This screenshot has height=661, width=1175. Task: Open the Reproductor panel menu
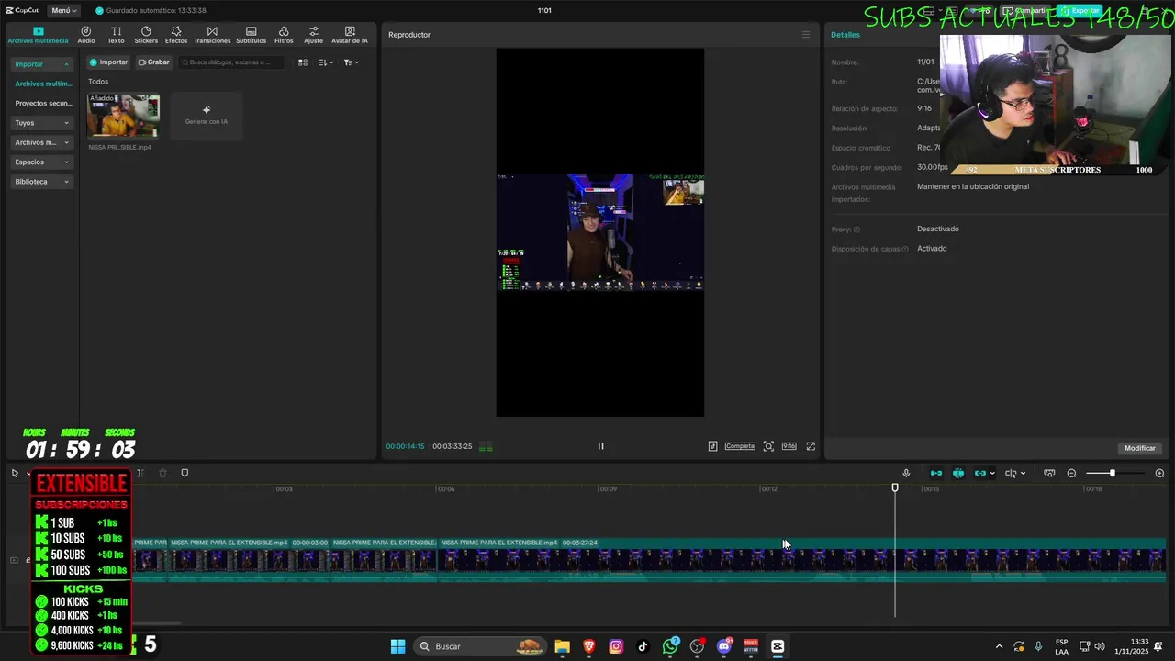806,35
